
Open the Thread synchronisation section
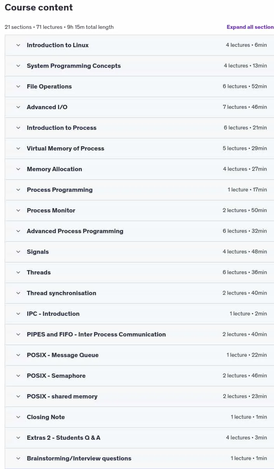(61, 293)
